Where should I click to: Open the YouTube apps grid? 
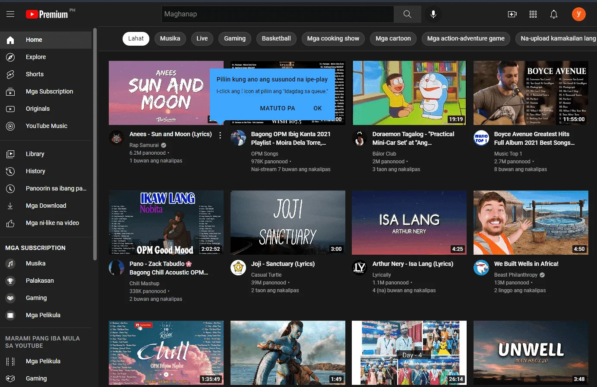click(533, 14)
